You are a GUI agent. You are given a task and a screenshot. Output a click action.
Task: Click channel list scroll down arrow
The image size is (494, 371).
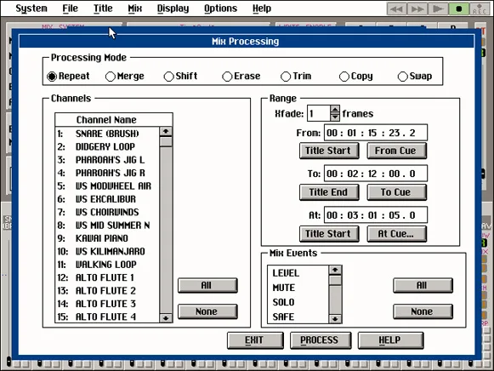(x=166, y=318)
